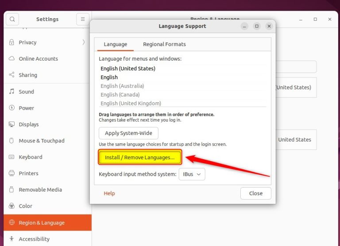
Task: Click the Sharing icon in sidebar
Action: coord(12,75)
